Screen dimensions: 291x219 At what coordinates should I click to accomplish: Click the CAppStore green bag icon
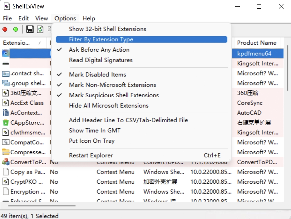[6, 122]
